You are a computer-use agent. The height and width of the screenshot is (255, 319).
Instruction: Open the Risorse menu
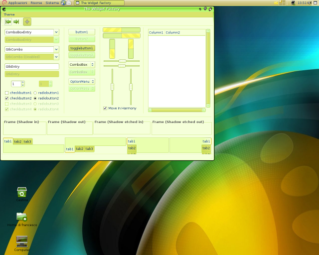click(x=36, y=3)
